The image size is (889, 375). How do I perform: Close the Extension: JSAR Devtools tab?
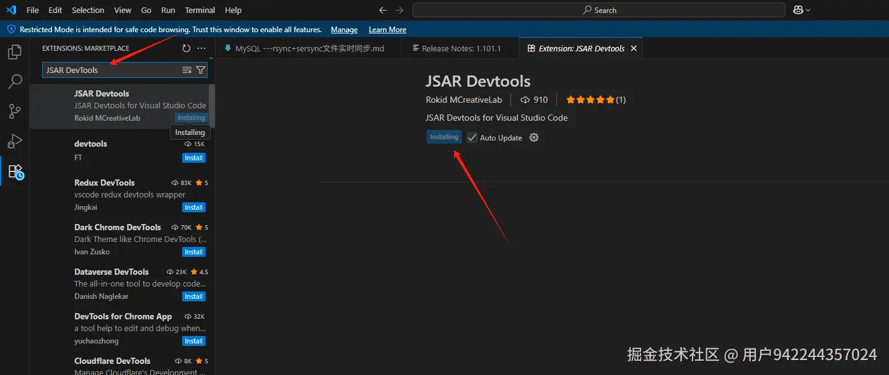(x=633, y=48)
